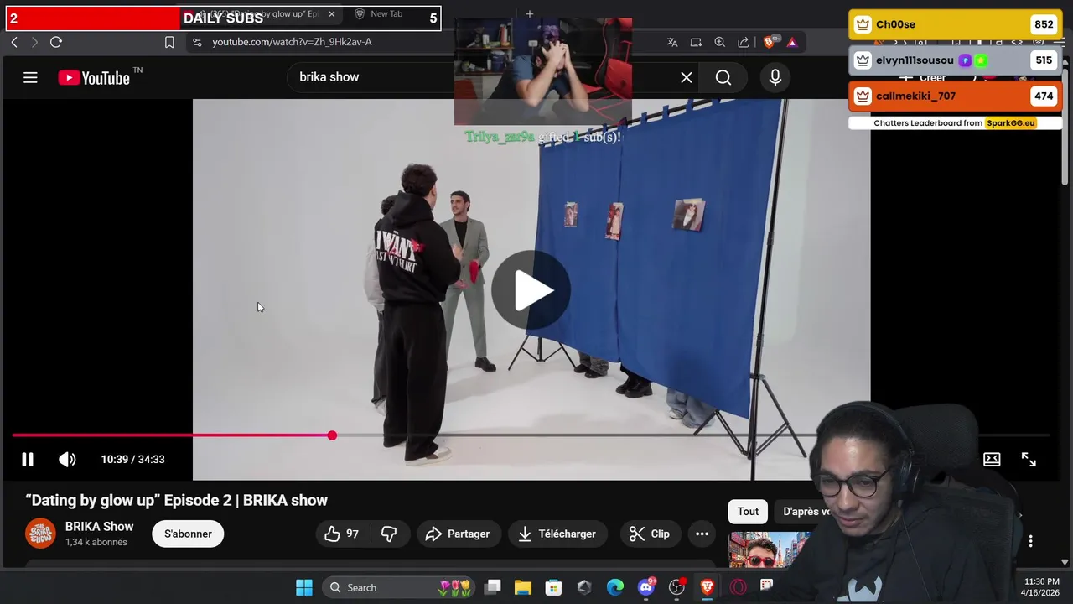Bookmark this page with the bookmark icon
The image size is (1073, 604).
169,42
